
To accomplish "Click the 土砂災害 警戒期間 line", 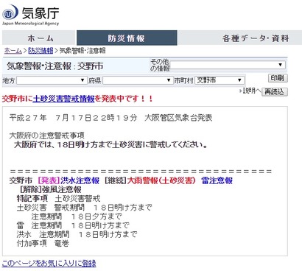I will pyautogui.click(x=84, y=208).
